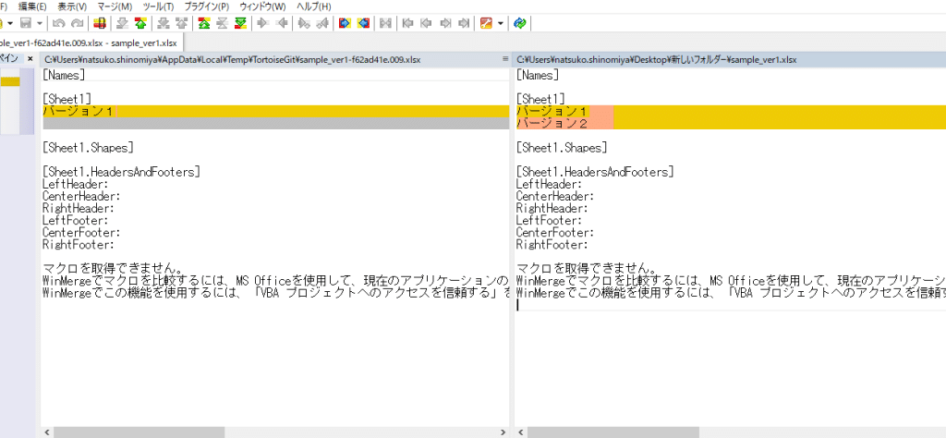Open the dropdown arrow beside the Save icon
The width and height of the screenshot is (946, 438).
[x=39, y=23]
